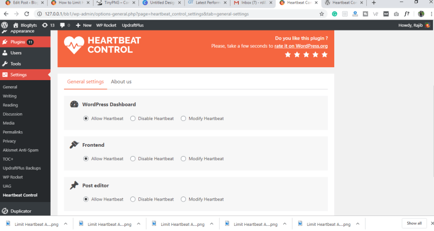Reload the current page
The image size is (434, 231).
point(26,14)
